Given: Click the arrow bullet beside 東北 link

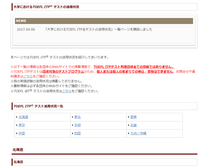Looking at the screenshot, I should click(x=73, y=117).
